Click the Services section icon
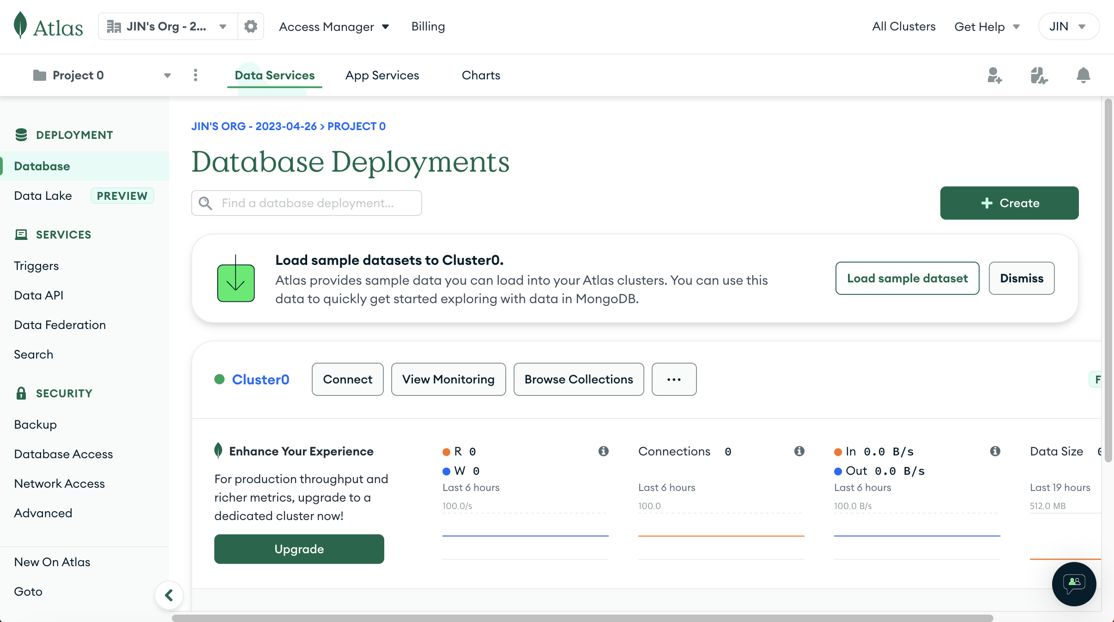The image size is (1114, 622). click(21, 234)
